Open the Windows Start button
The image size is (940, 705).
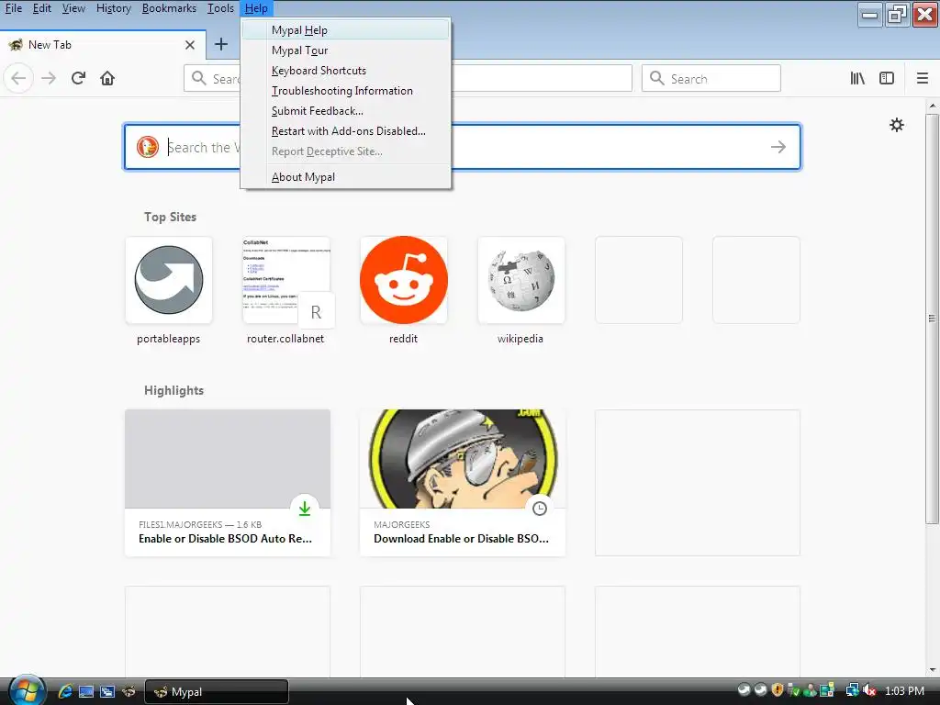pos(27,690)
